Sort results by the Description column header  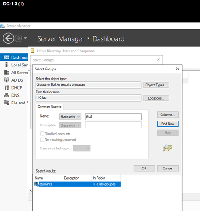coord(77,178)
